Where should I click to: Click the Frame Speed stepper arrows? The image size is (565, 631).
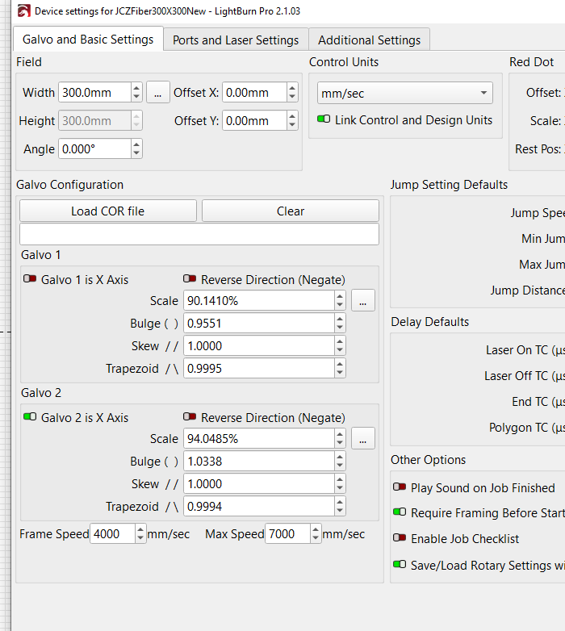[140, 533]
